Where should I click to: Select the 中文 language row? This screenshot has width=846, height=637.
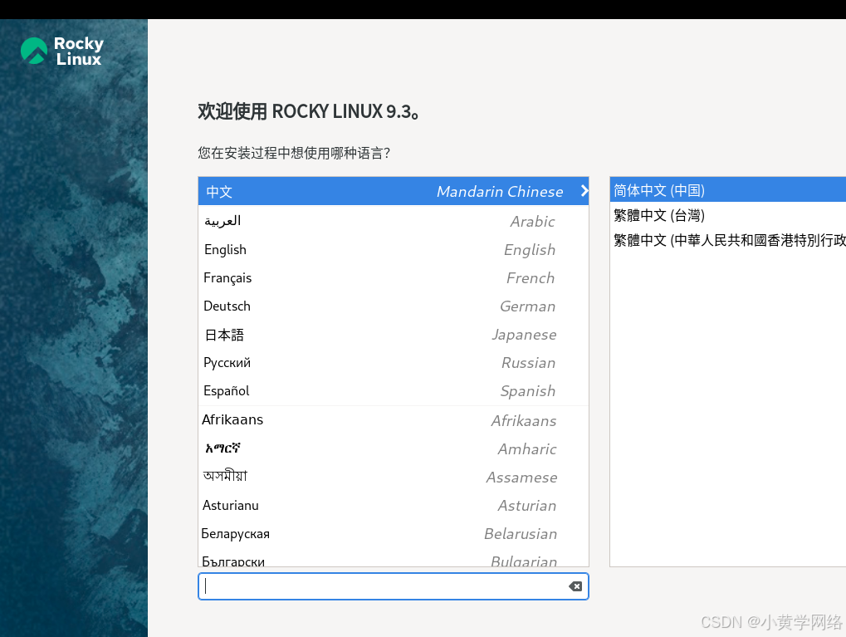coord(394,191)
